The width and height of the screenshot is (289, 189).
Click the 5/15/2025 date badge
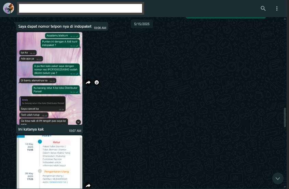142,24
